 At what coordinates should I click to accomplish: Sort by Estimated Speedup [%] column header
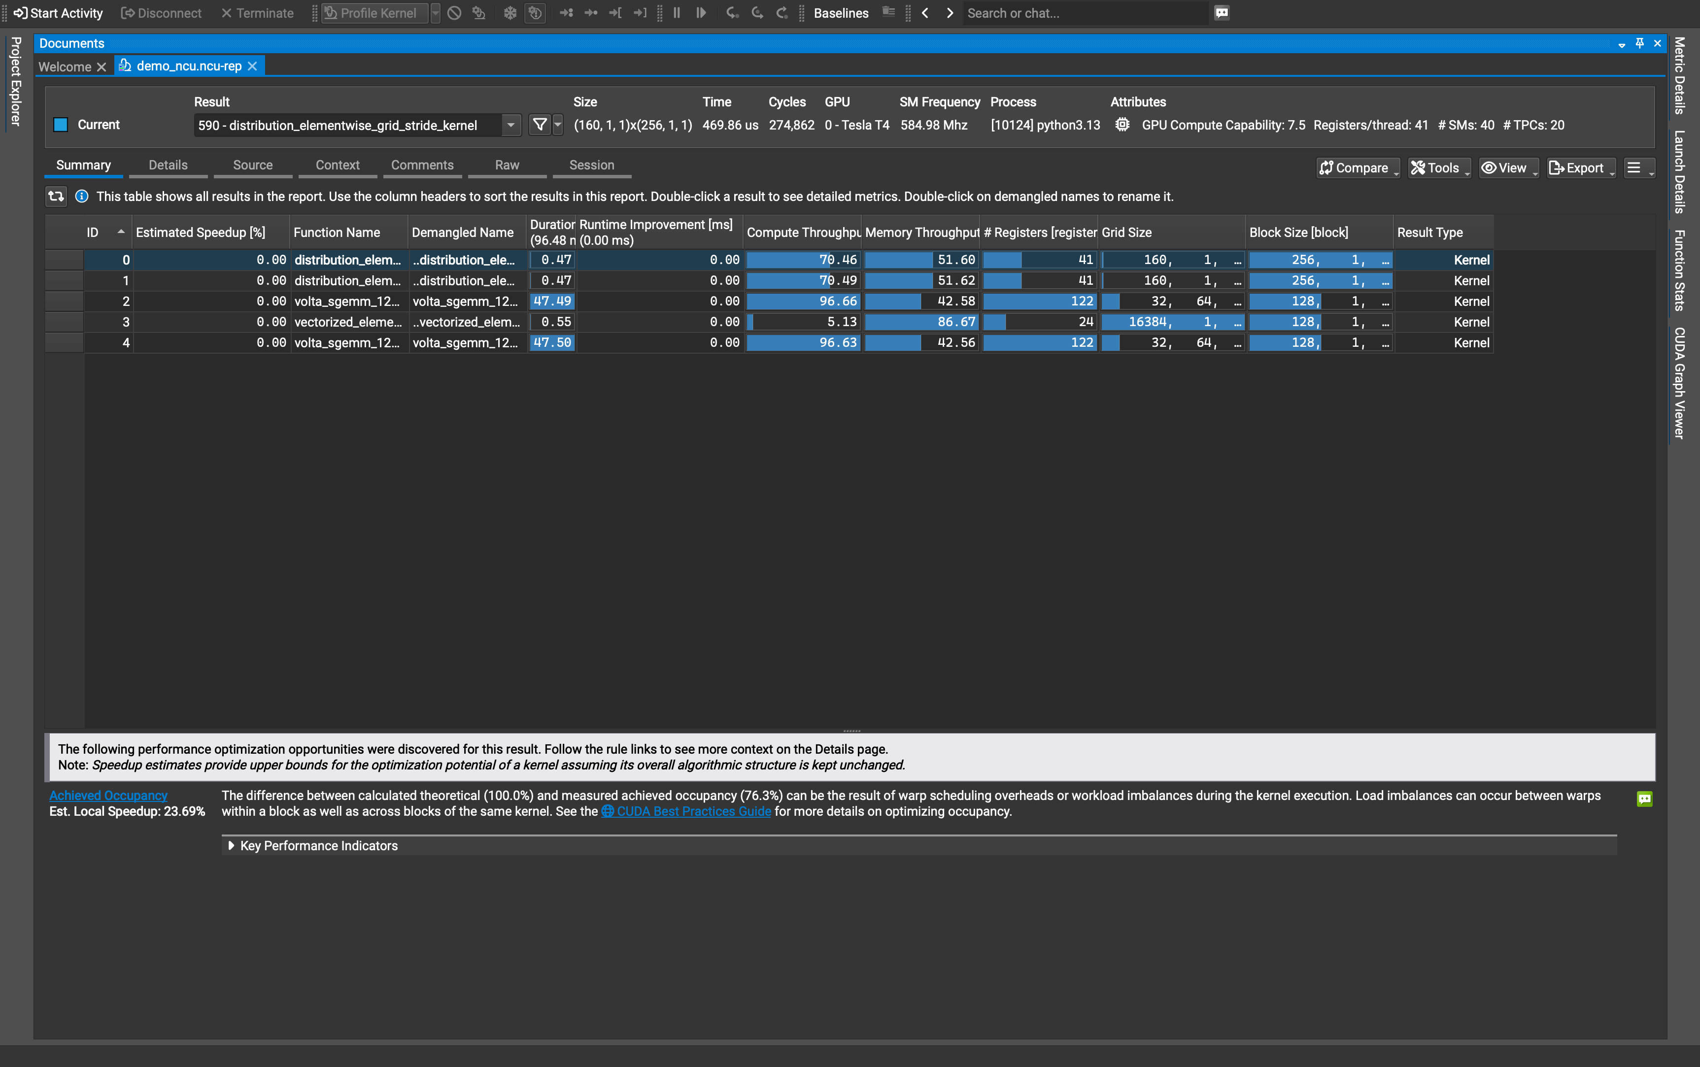(x=211, y=232)
